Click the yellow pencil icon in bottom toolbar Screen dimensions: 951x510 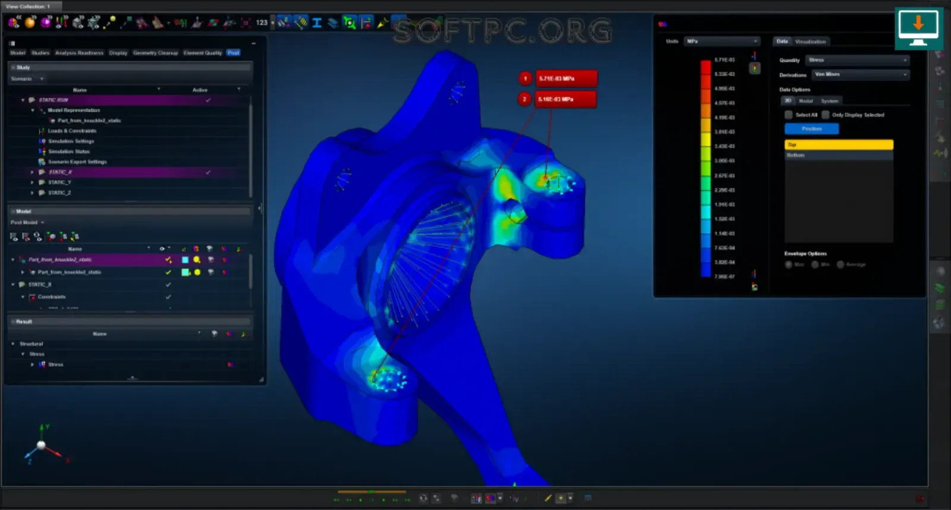coord(548,498)
